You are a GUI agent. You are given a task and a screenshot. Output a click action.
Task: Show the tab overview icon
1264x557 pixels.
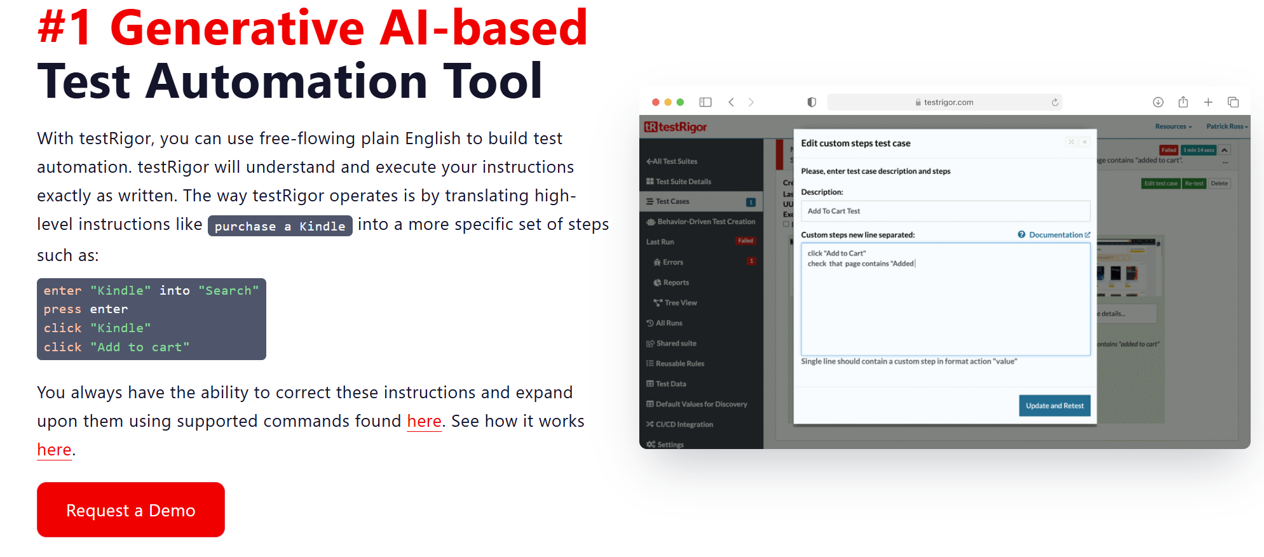coord(1233,102)
